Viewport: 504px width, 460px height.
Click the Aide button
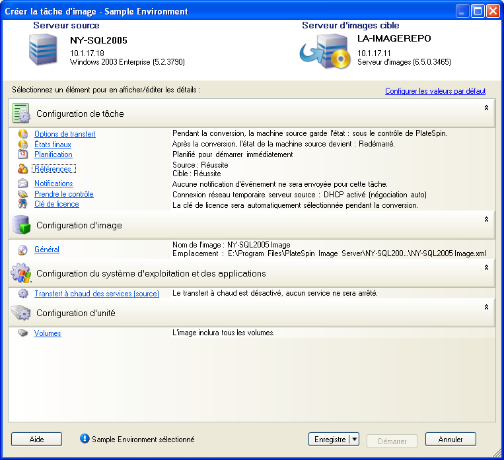[36, 439]
